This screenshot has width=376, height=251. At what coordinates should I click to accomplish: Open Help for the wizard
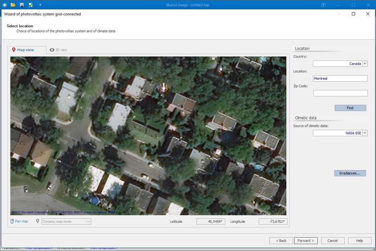[x=360, y=241]
